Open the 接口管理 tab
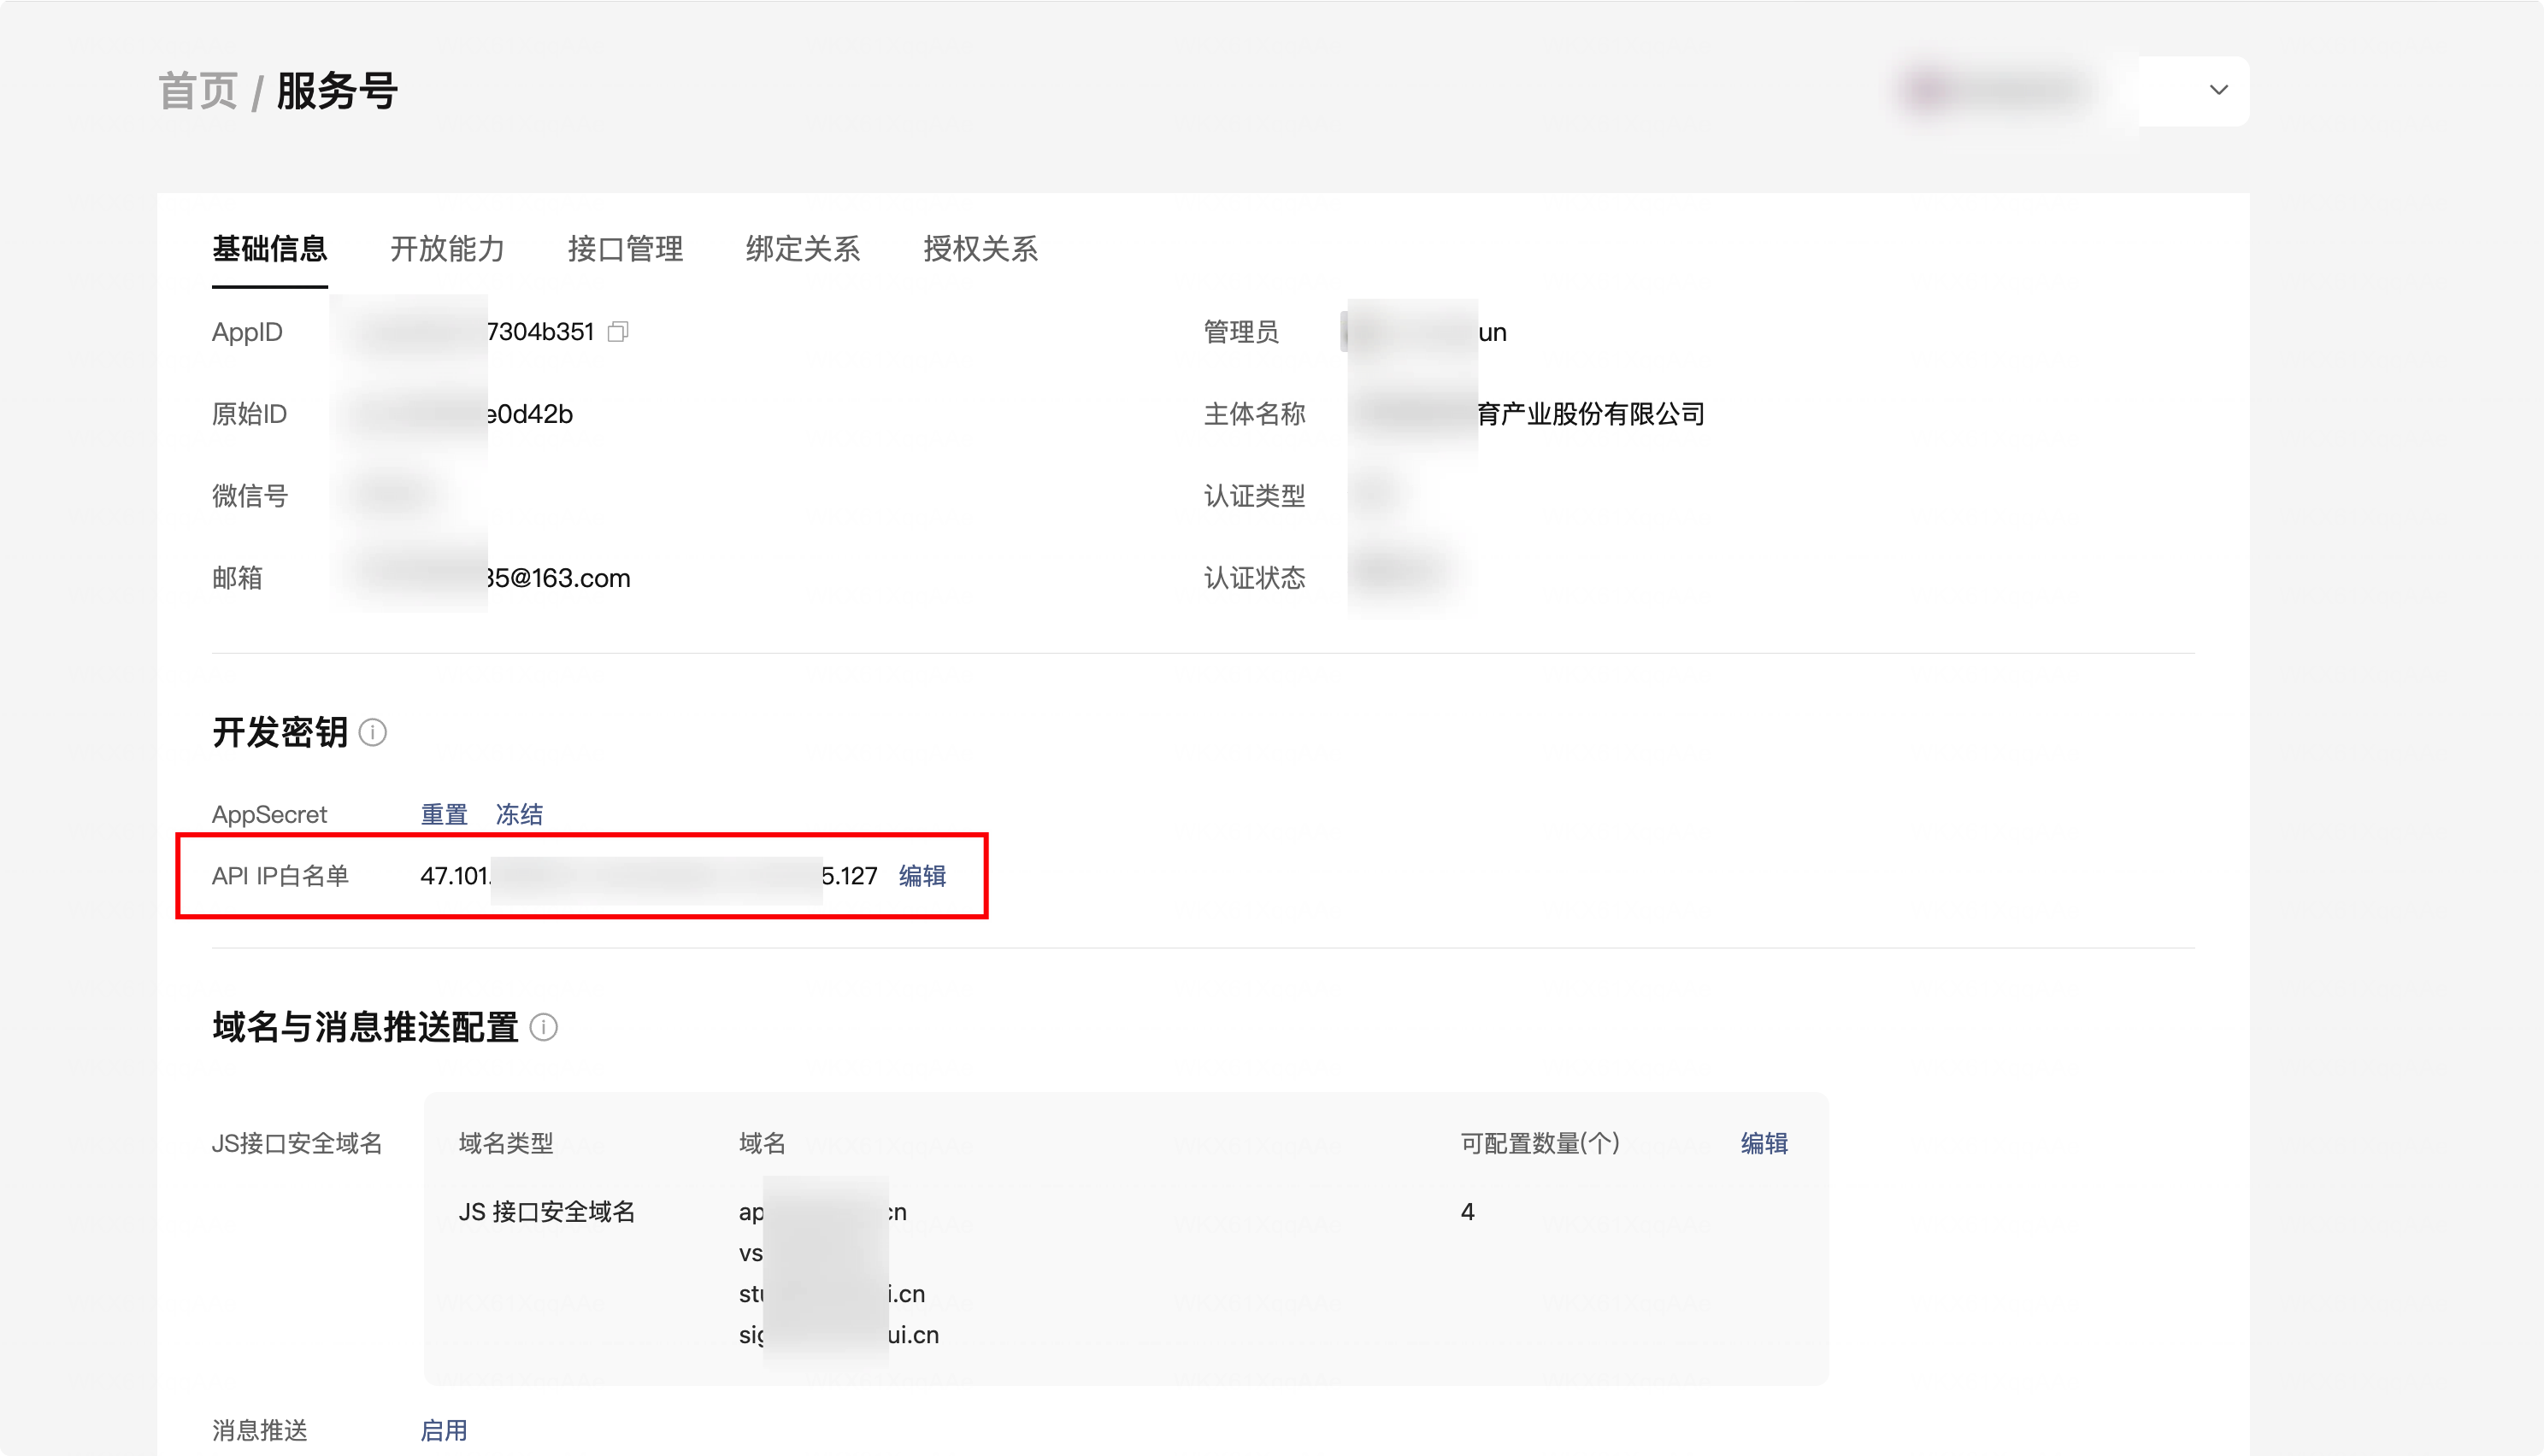The width and height of the screenshot is (2544, 1456). (625, 249)
